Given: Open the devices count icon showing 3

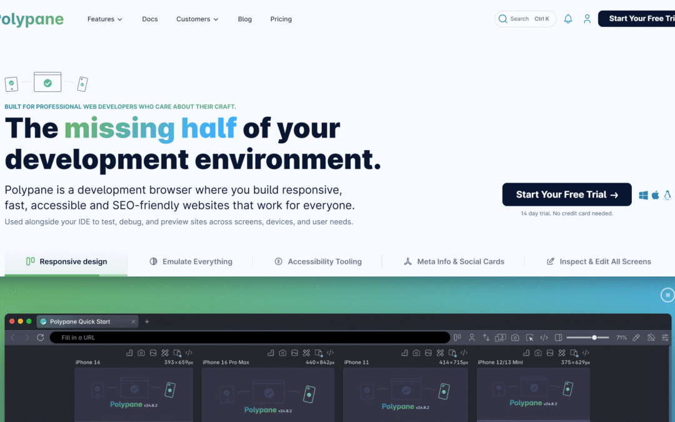Looking at the screenshot, I should tap(500, 338).
